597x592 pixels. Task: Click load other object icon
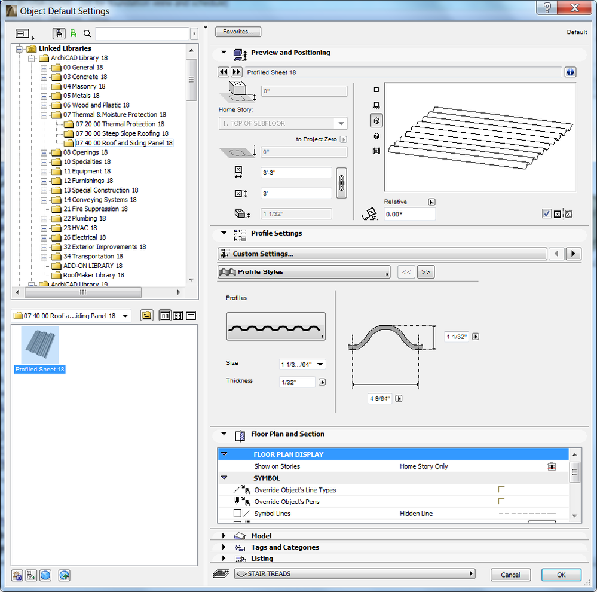pos(31,575)
